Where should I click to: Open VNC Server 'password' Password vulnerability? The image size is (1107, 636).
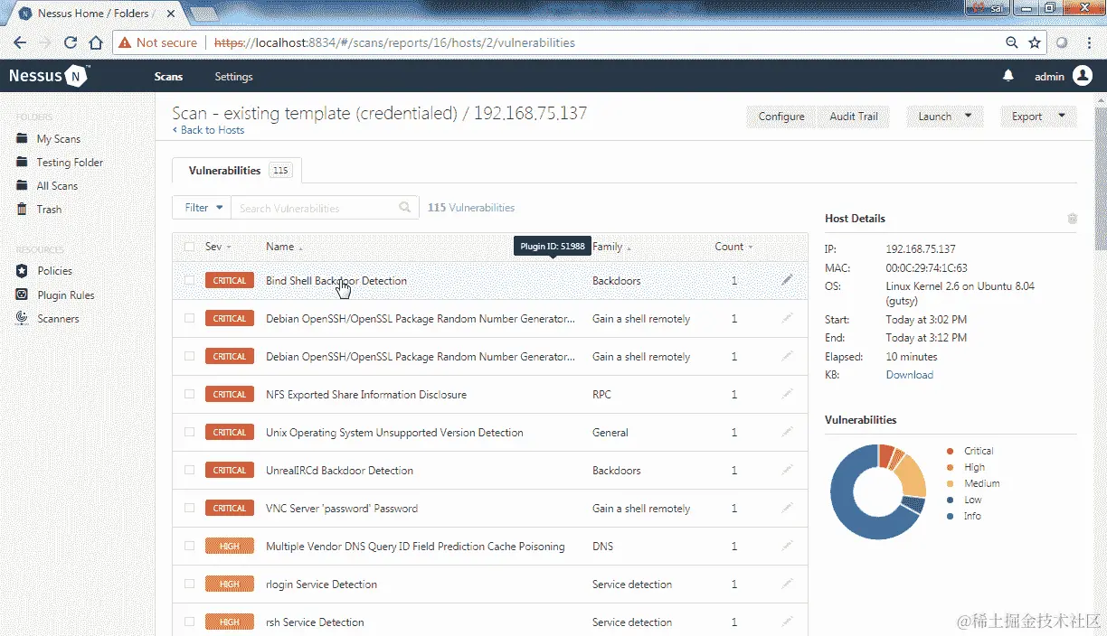[342, 509]
